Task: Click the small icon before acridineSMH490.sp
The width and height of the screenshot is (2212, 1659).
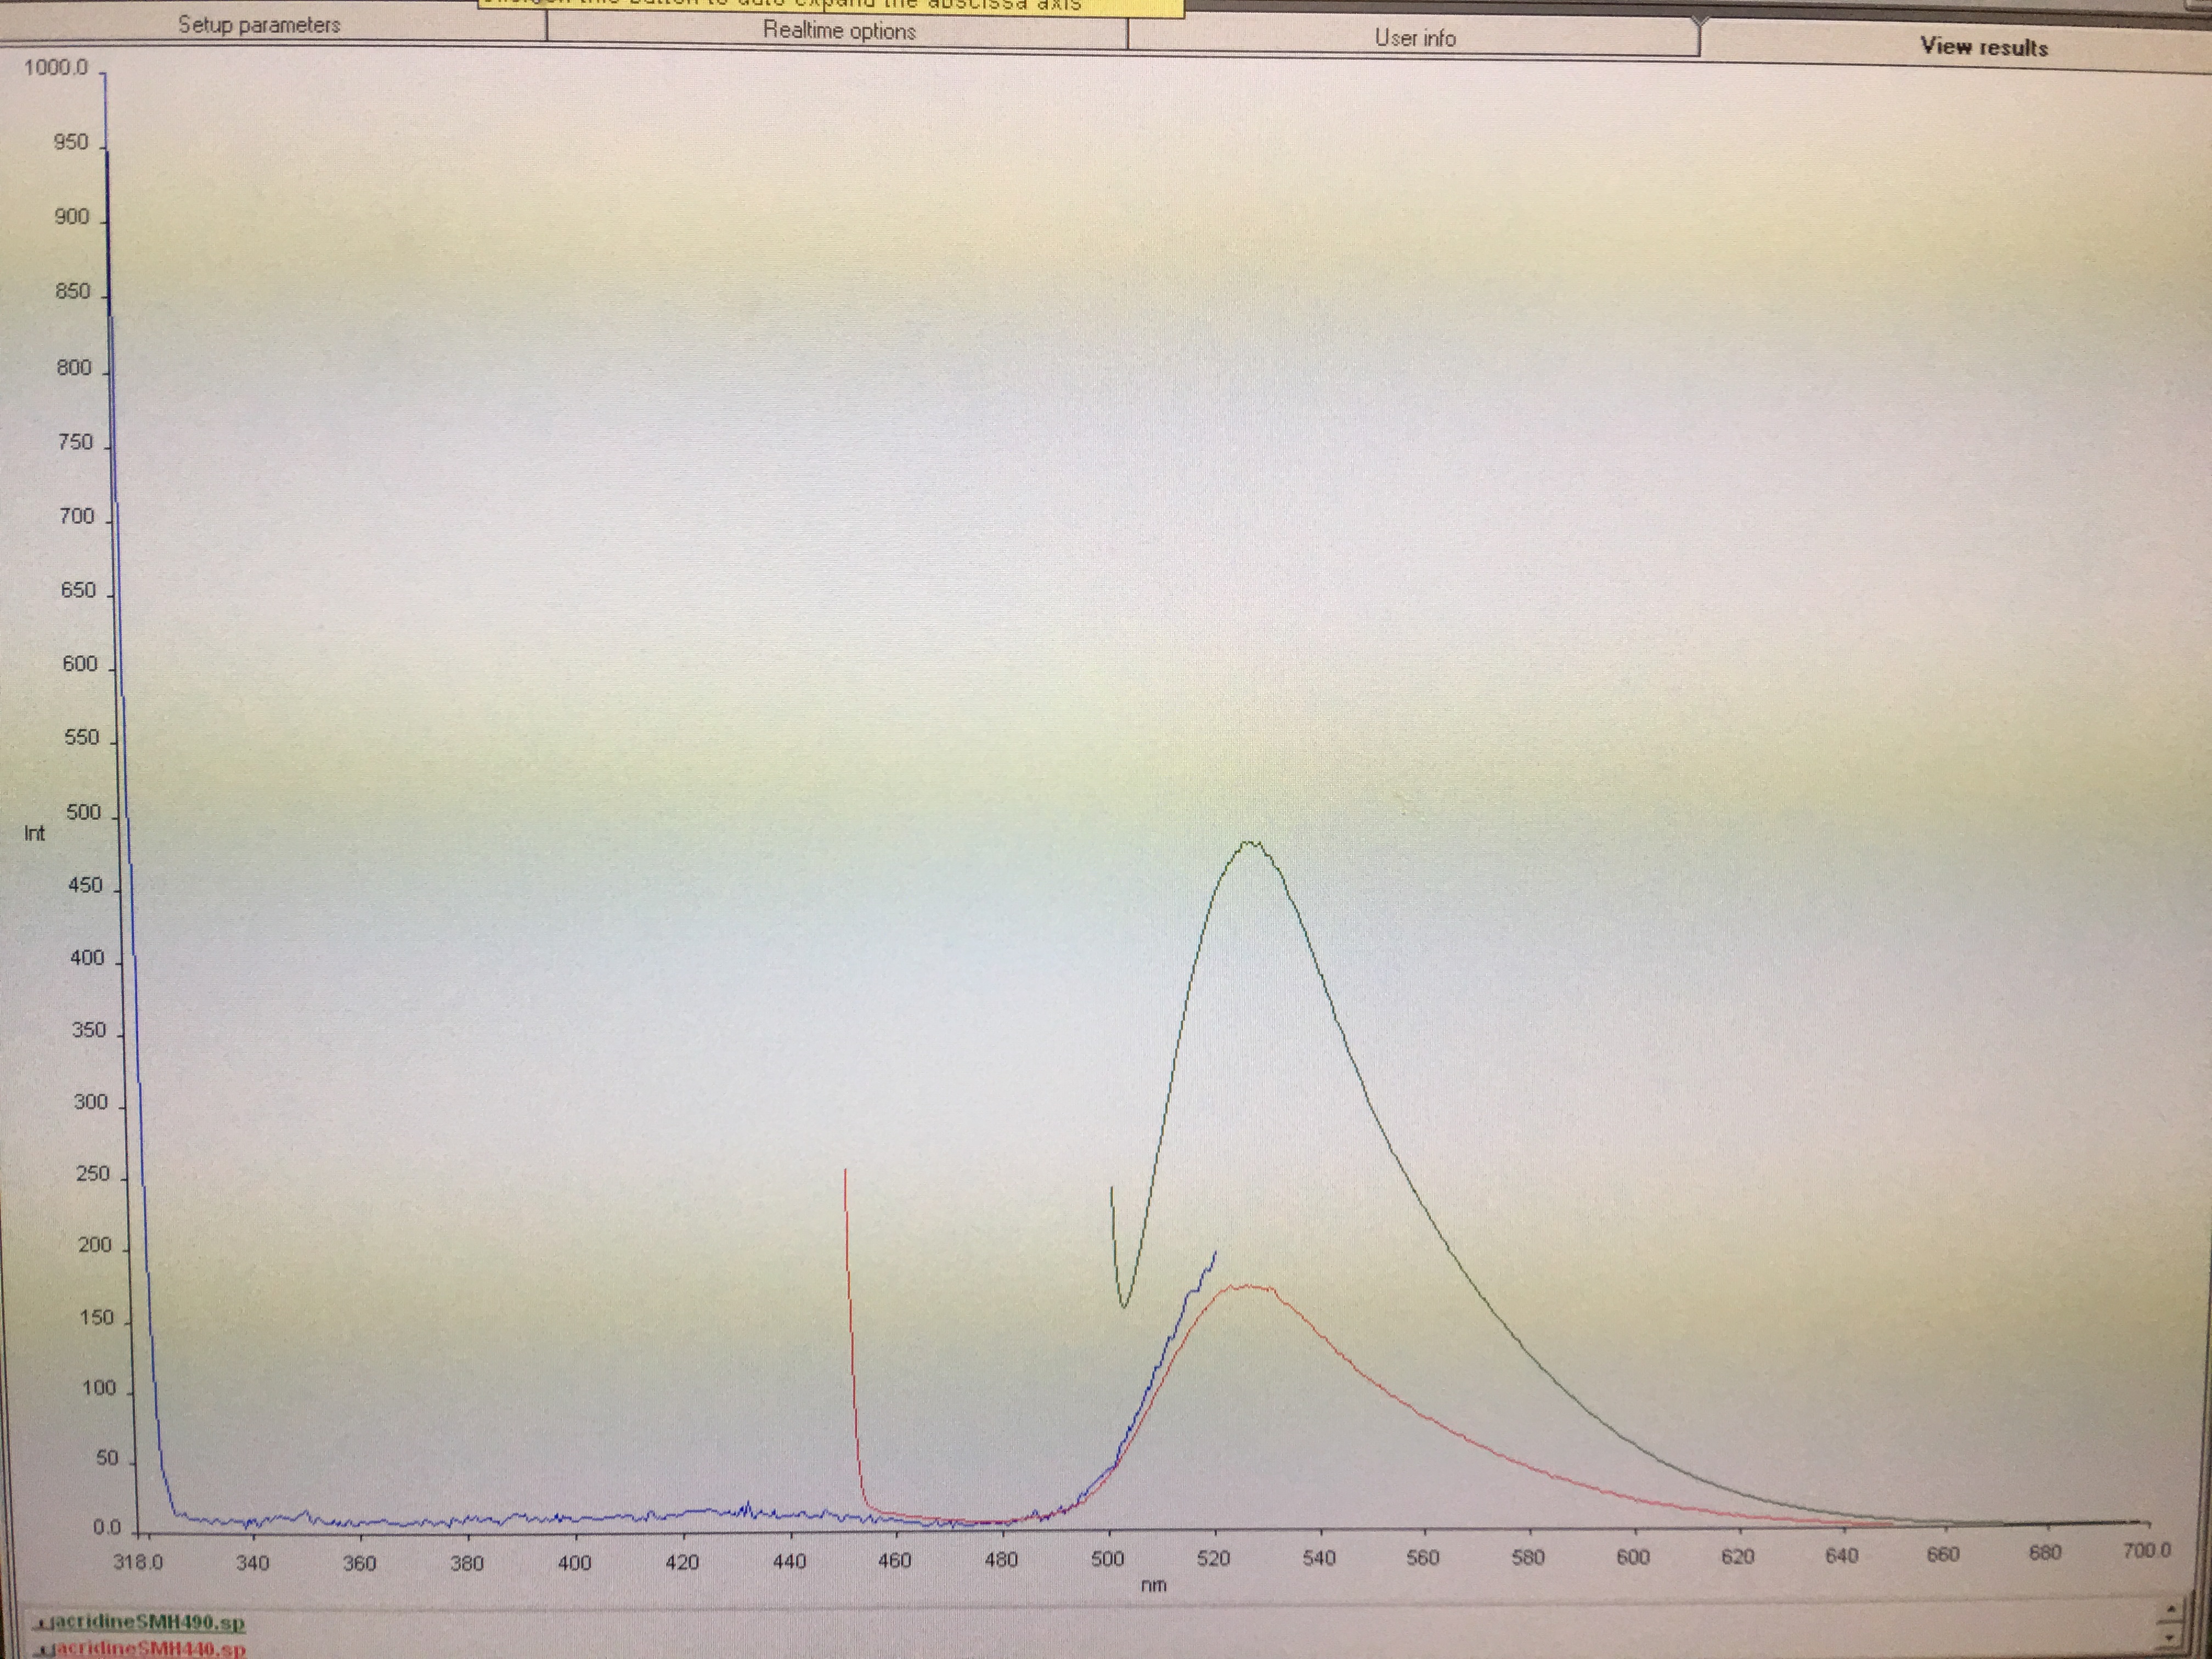Action: 41,1623
